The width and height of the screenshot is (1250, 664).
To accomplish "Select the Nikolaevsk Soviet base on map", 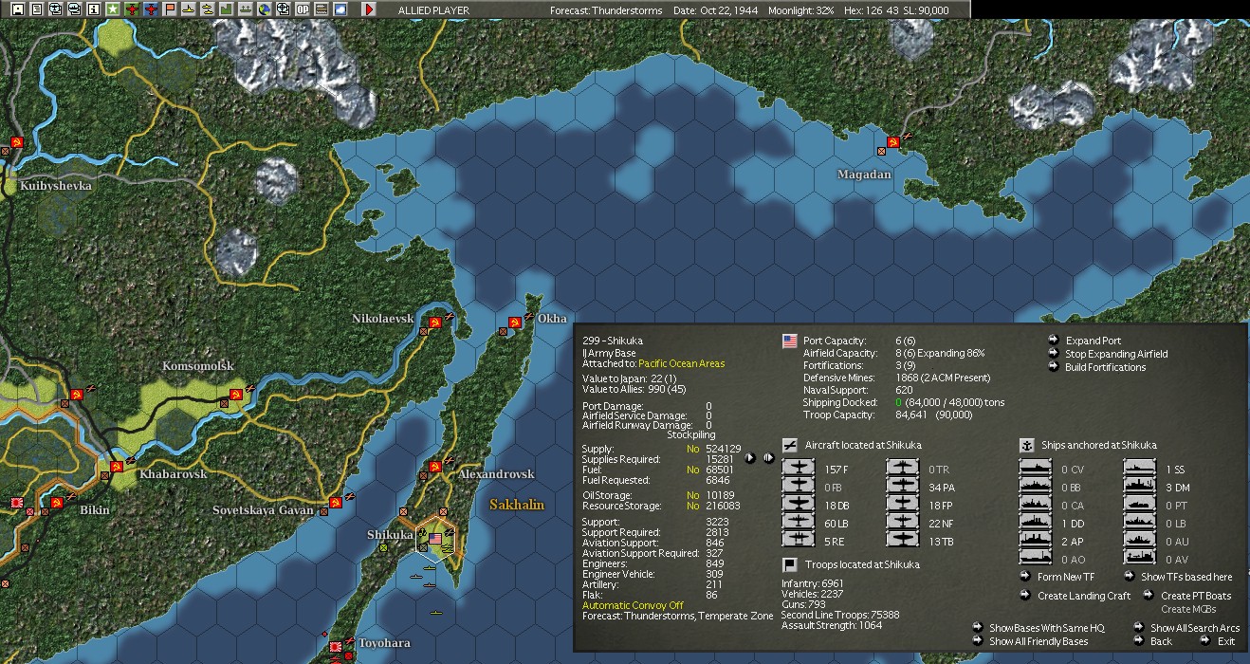I will [x=434, y=323].
